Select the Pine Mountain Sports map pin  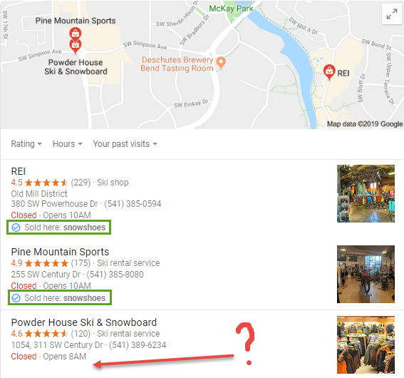coord(76,33)
